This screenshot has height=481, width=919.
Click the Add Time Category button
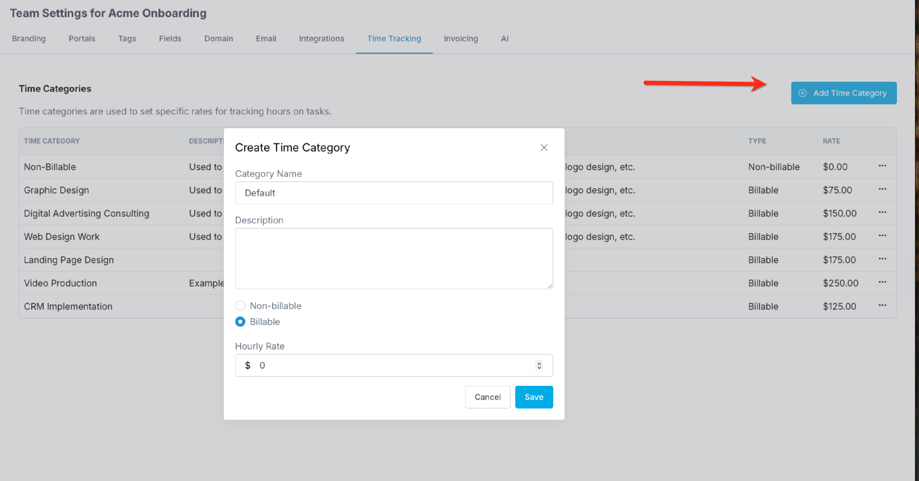[843, 93]
